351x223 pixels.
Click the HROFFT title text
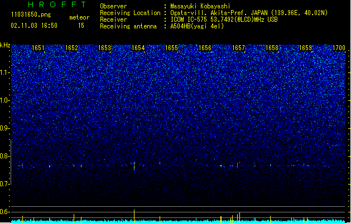(x=57, y=4)
